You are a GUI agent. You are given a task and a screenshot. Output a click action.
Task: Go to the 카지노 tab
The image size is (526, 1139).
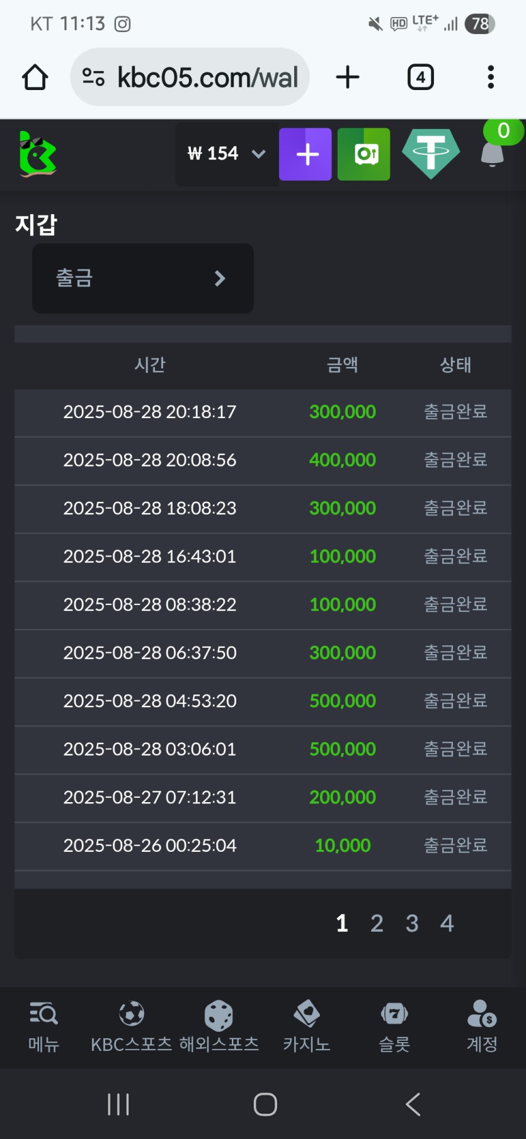click(x=307, y=1026)
